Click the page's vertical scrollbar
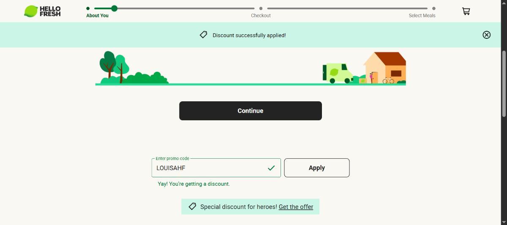The image size is (507, 225). 504,84
